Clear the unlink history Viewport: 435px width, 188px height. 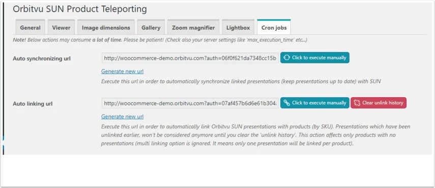click(x=379, y=103)
